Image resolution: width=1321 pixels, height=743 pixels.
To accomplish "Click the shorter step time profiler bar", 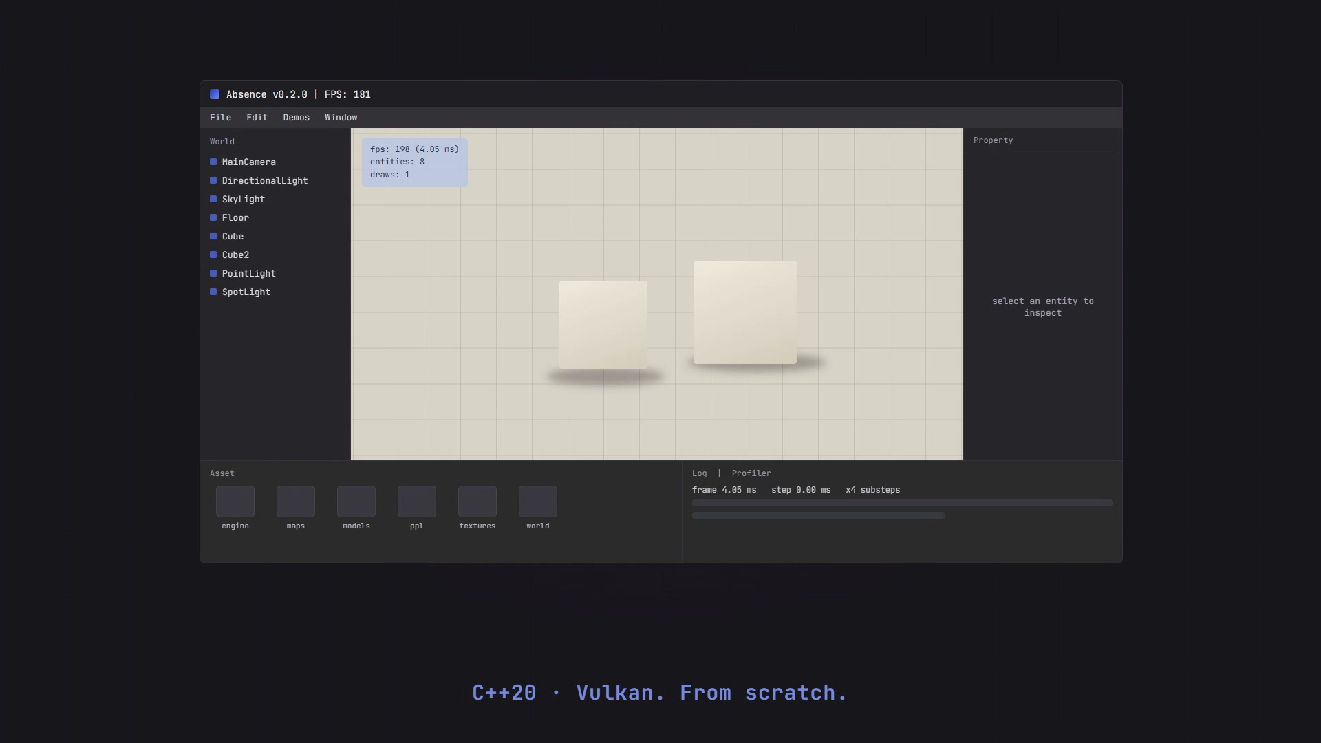I will point(818,515).
